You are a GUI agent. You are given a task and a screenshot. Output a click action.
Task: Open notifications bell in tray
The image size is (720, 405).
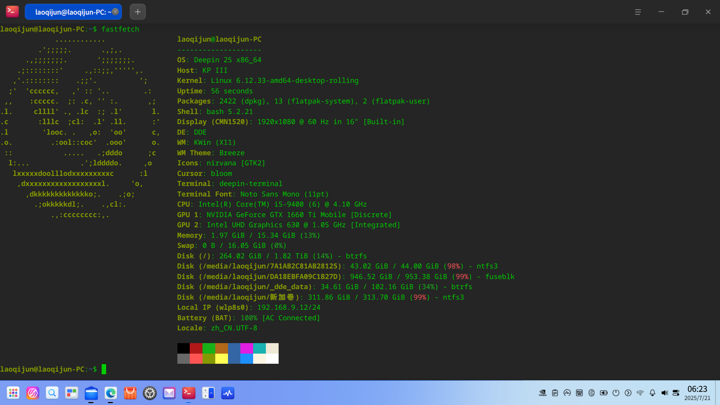coord(652,393)
